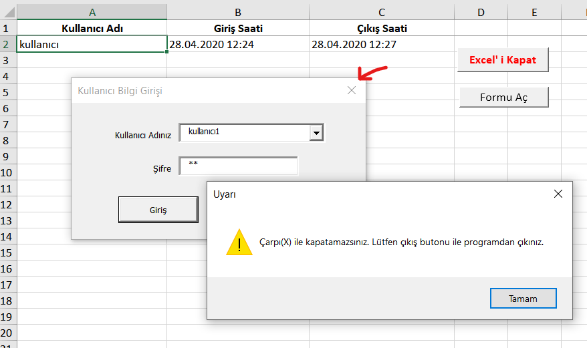The width and height of the screenshot is (587, 348).
Task: Select row 1 header
Action: coord(7,28)
